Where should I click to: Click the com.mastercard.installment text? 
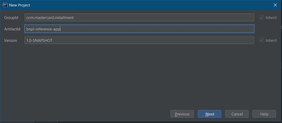click(x=50, y=18)
